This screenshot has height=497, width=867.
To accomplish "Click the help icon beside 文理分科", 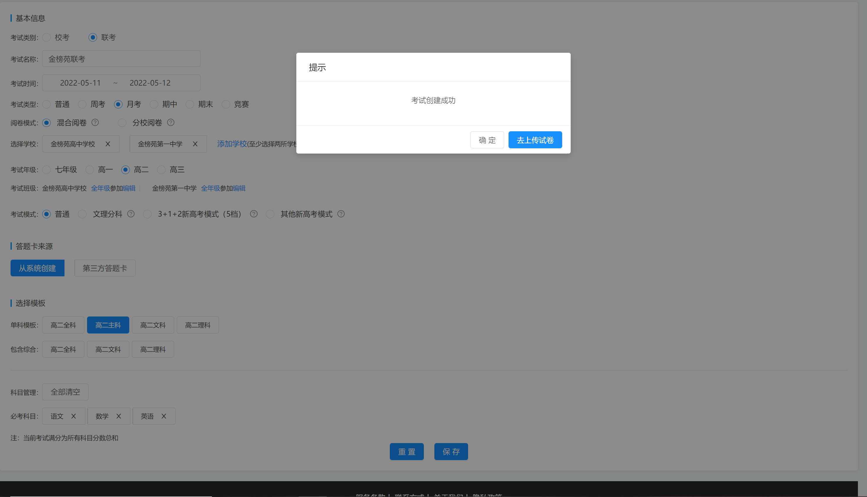I will click(131, 214).
